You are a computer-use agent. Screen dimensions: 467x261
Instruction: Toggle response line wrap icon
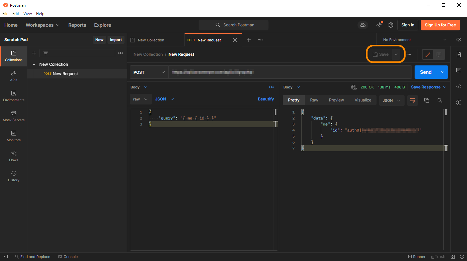[x=413, y=100]
